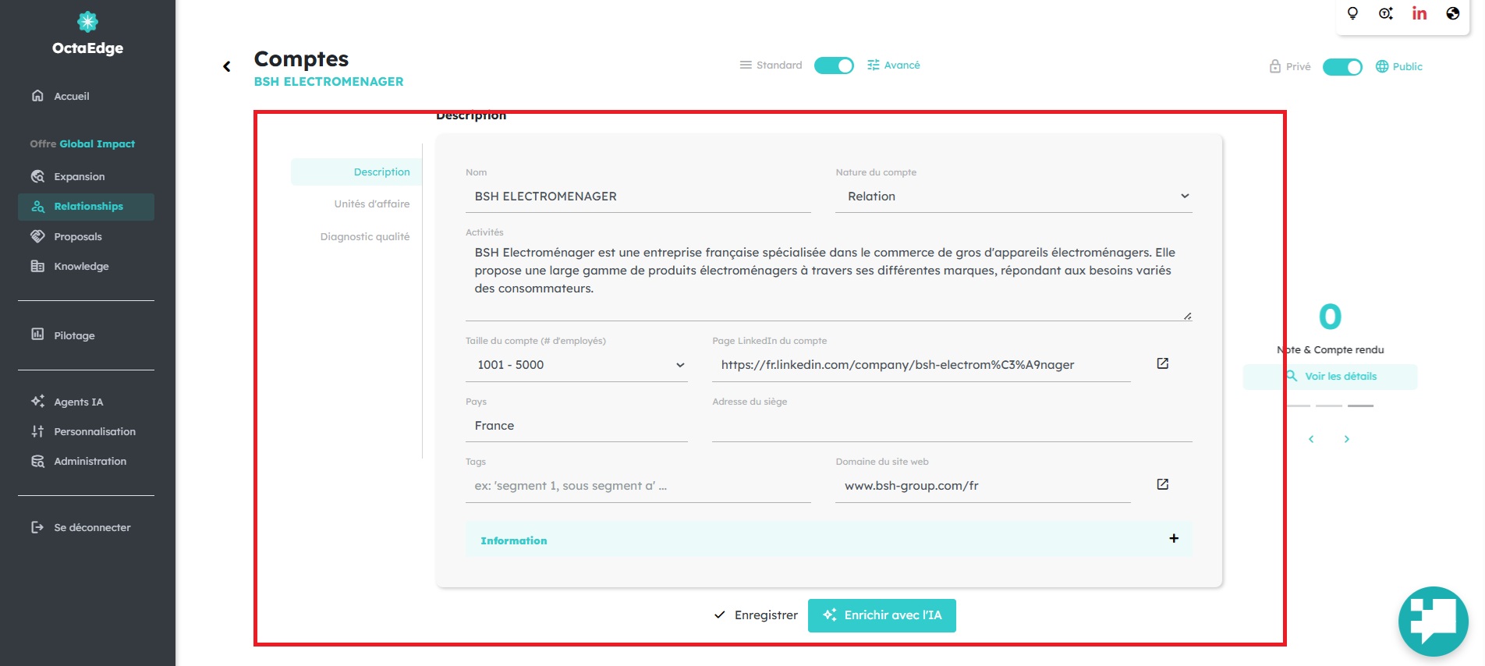Click the Privé lock icon
Screen dimensions: 1485x666
tap(1275, 66)
